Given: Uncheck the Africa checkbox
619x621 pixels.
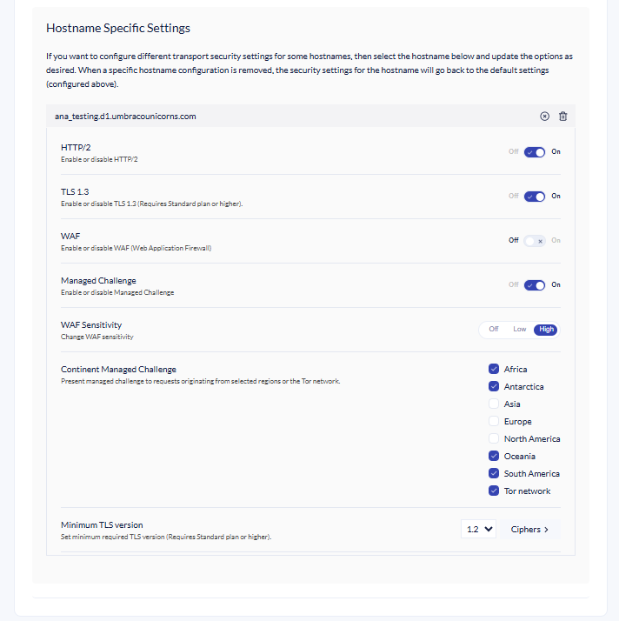Looking at the screenshot, I should point(494,370).
